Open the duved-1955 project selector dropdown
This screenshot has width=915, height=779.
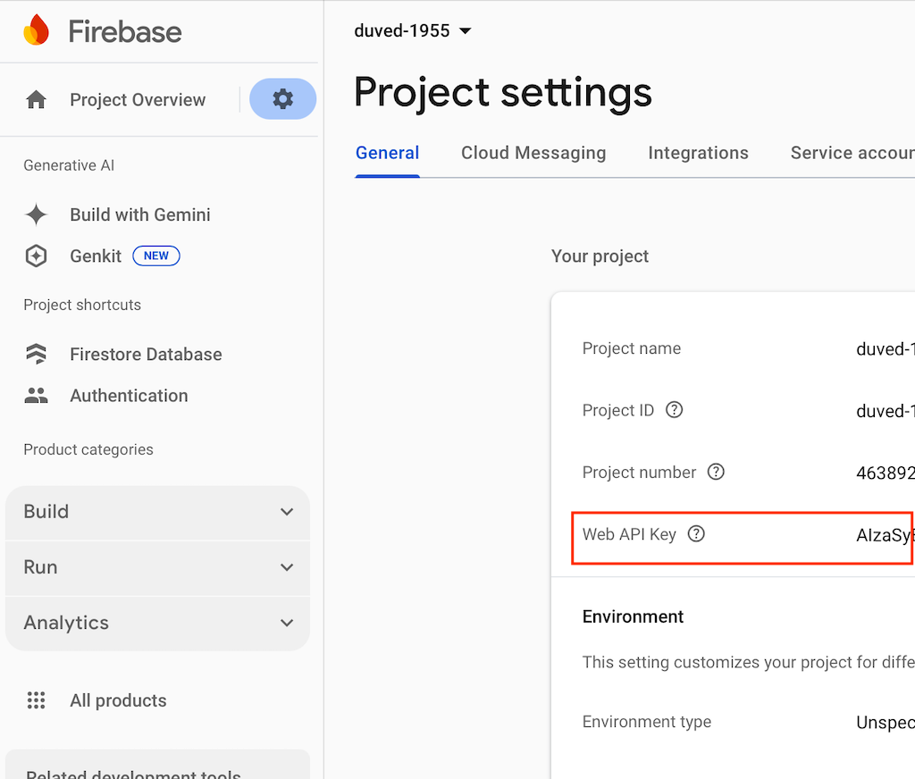pos(413,30)
